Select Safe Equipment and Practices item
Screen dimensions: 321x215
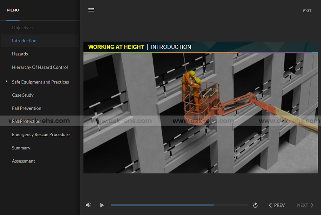coord(40,82)
